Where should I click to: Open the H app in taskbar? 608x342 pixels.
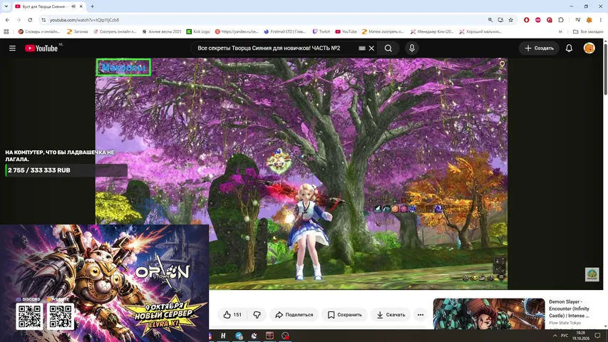pyautogui.click(x=223, y=336)
